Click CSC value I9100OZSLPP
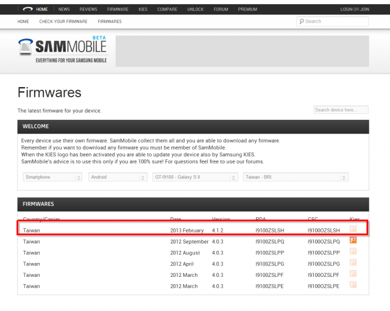The height and width of the screenshot is (311, 390). tap(324, 253)
